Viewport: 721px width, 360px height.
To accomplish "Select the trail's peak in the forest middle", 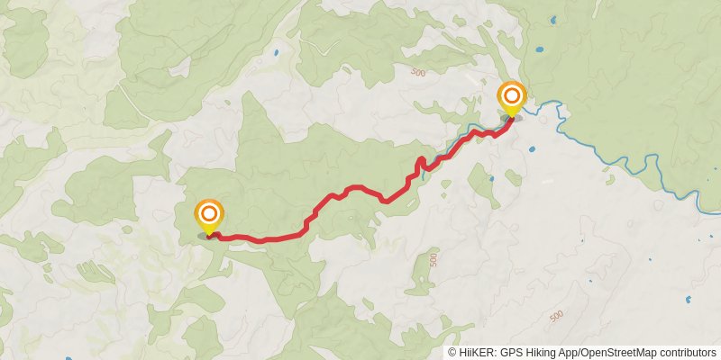I will pyautogui.click(x=354, y=187).
